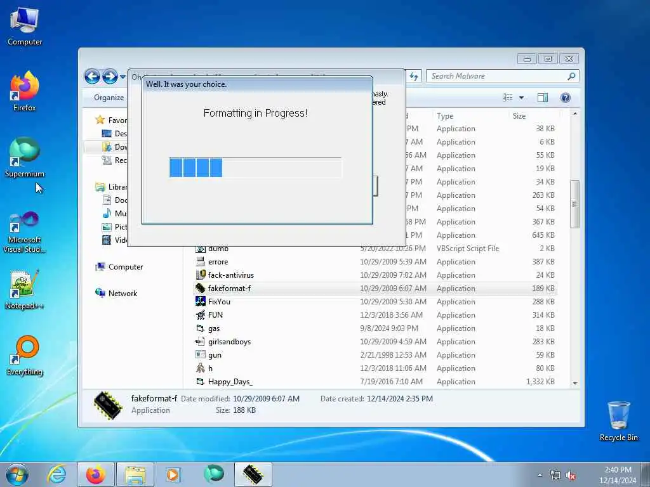The image size is (650, 487).
Task: Open the Windows Start button
Action: (17, 474)
